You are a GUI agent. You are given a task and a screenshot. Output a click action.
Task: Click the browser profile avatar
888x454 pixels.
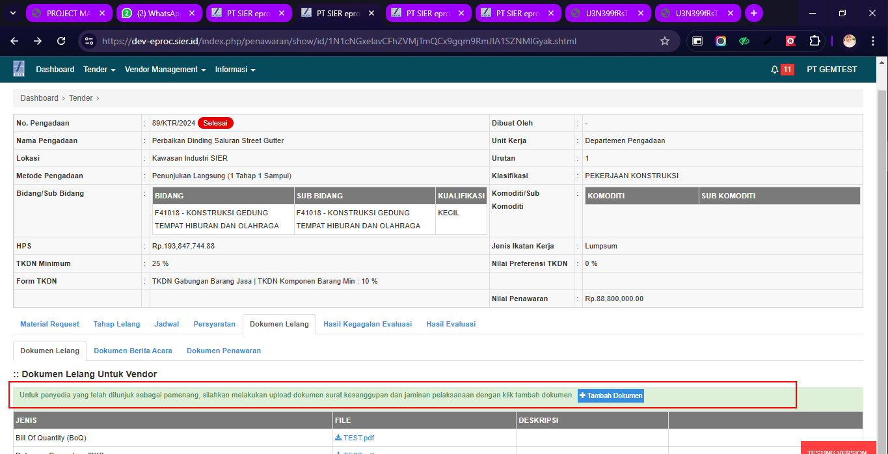coord(849,41)
